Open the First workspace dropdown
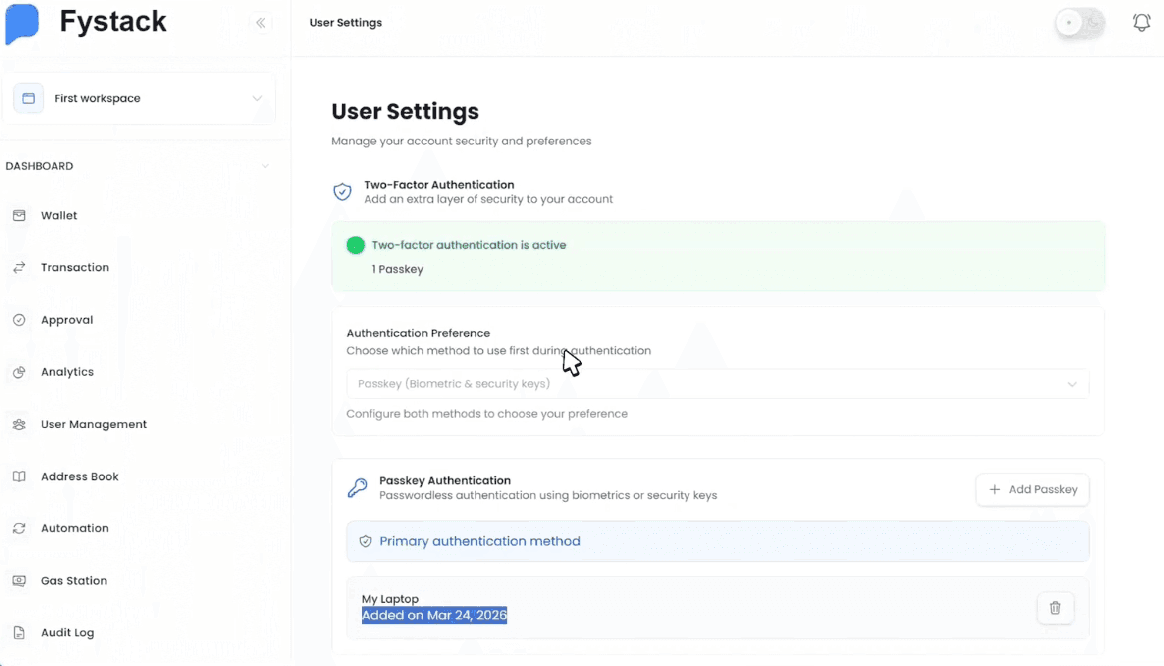Viewport: 1164px width, 666px height. coord(257,98)
